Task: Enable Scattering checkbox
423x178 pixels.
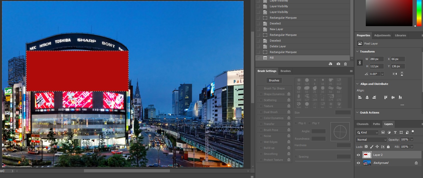Action: tap(261, 100)
